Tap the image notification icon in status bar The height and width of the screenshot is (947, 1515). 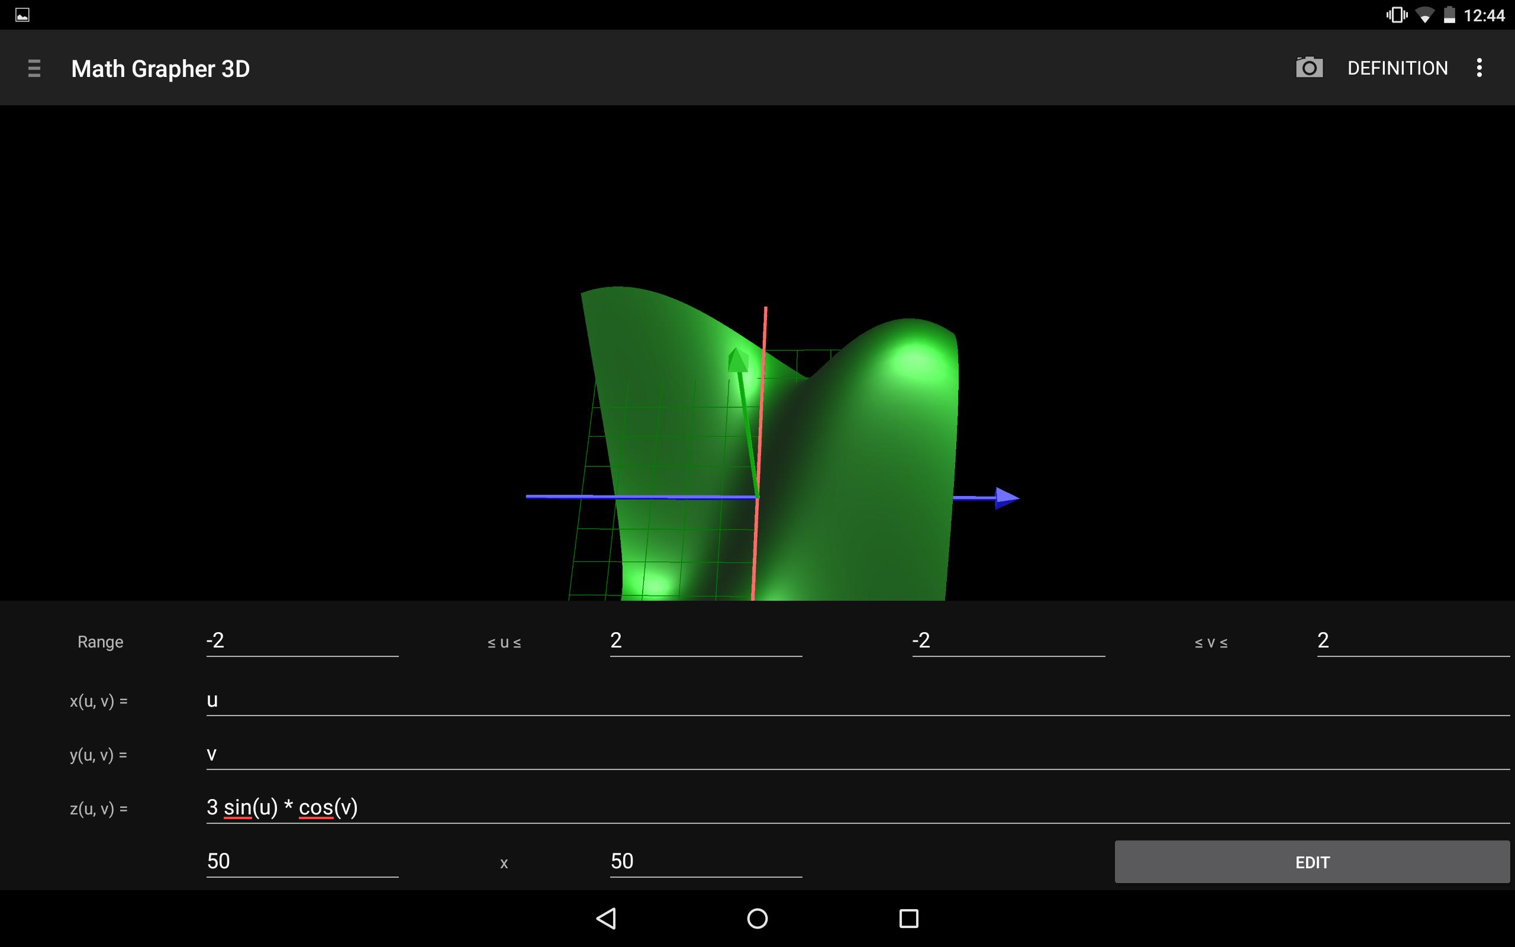pos(22,15)
